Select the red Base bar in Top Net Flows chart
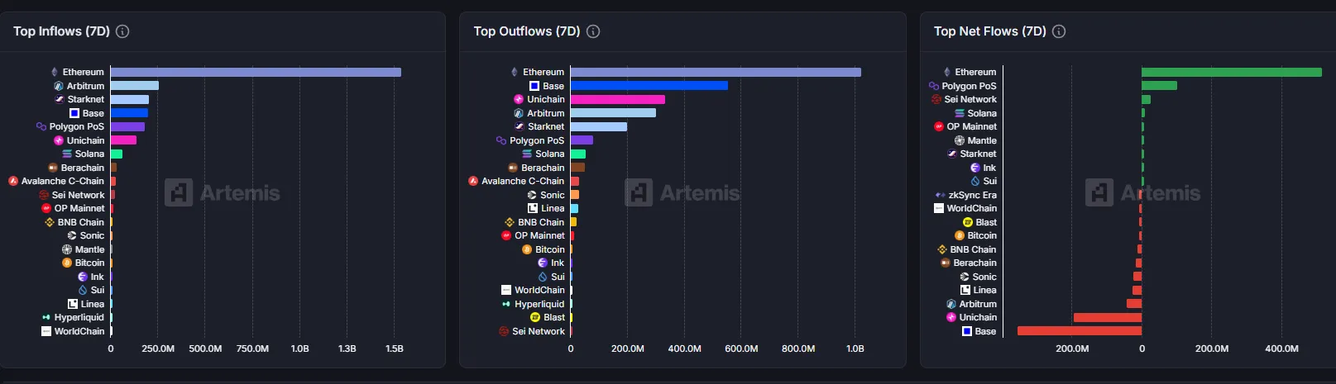1336x384 pixels. [x=1079, y=331]
